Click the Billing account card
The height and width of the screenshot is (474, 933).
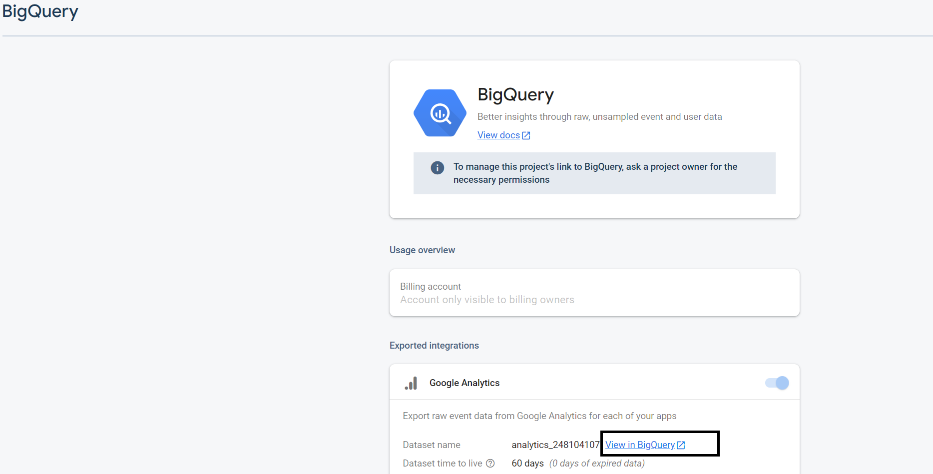(x=594, y=293)
